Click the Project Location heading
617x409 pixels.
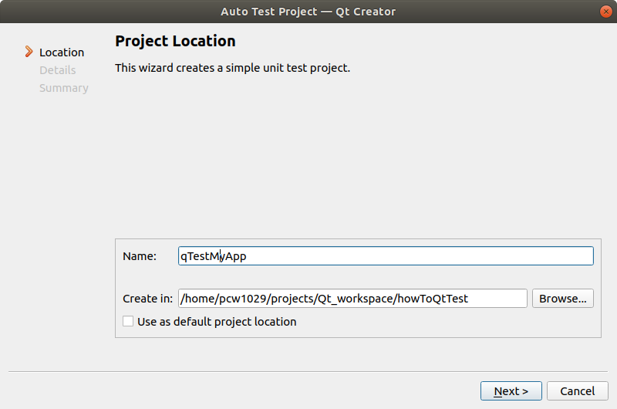click(175, 41)
